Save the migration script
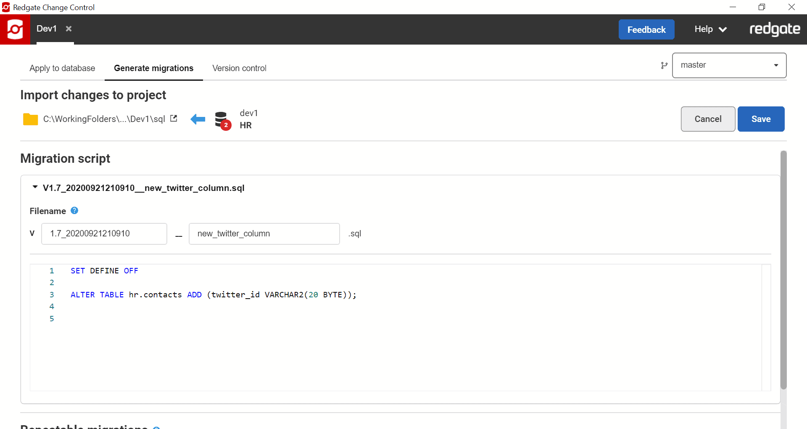This screenshot has height=429, width=807. click(761, 119)
